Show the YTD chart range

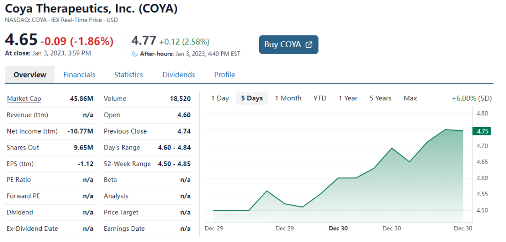(x=320, y=98)
